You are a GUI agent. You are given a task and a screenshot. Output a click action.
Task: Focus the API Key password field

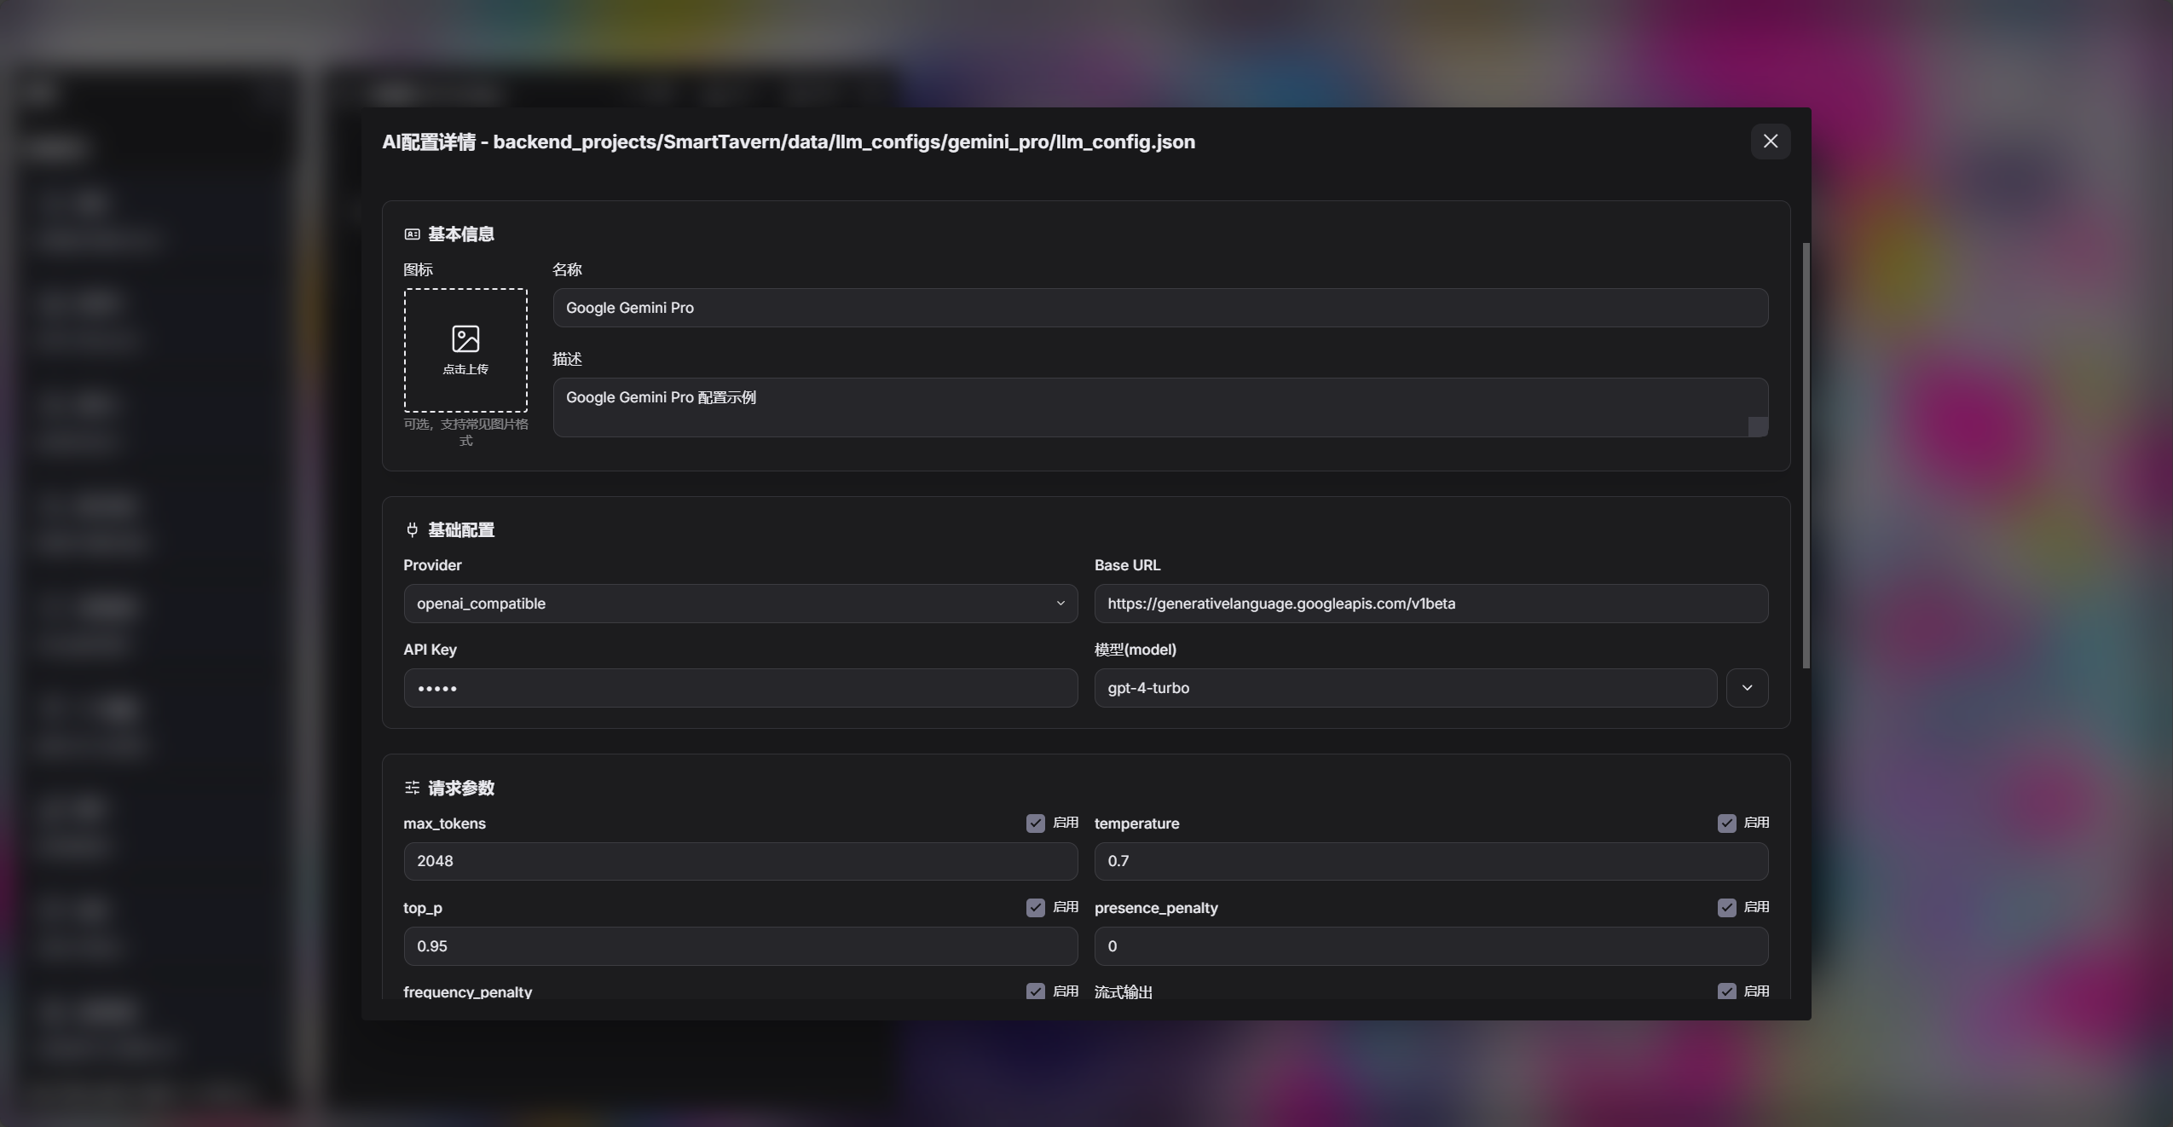click(740, 688)
